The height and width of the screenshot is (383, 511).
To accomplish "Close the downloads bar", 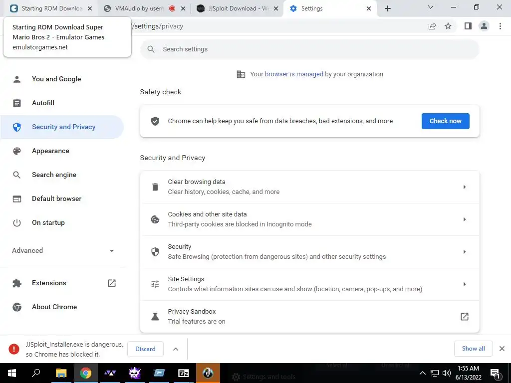I will pyautogui.click(x=502, y=349).
